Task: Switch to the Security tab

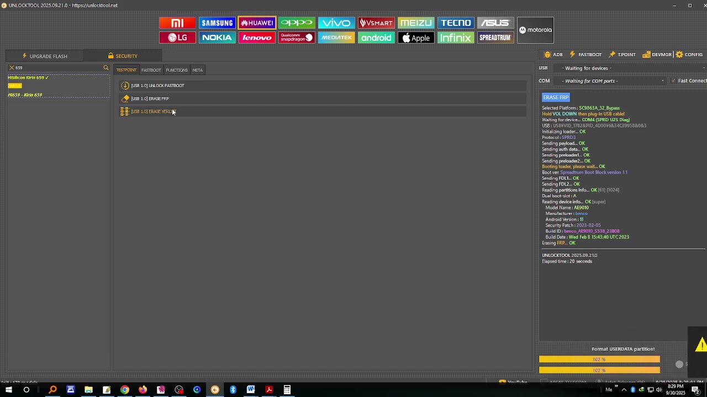Action: [123, 56]
